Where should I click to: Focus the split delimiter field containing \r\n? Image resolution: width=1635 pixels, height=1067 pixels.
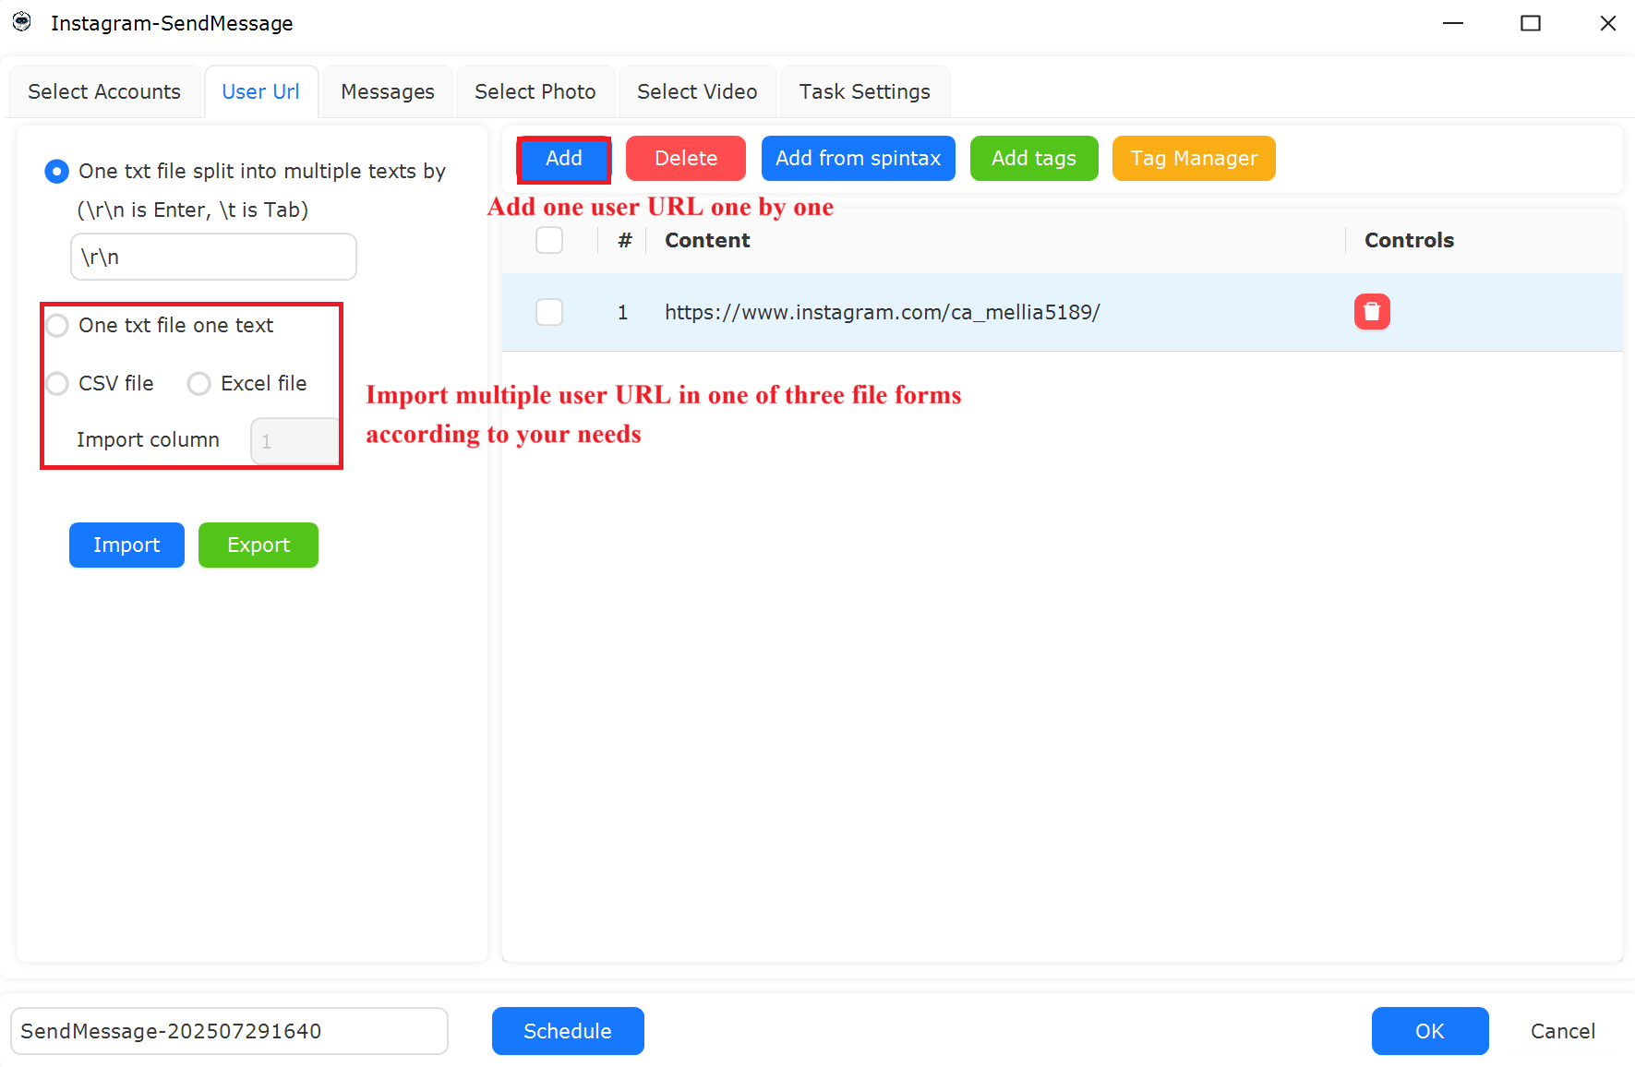pyautogui.click(x=213, y=257)
